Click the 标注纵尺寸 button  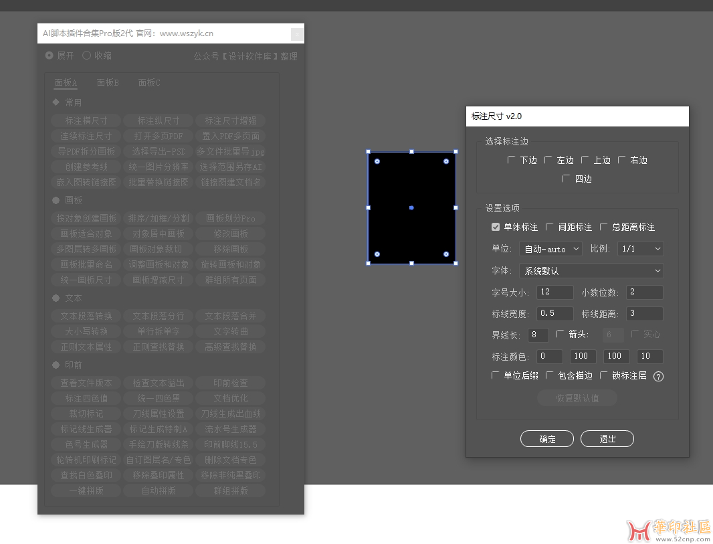pos(159,120)
